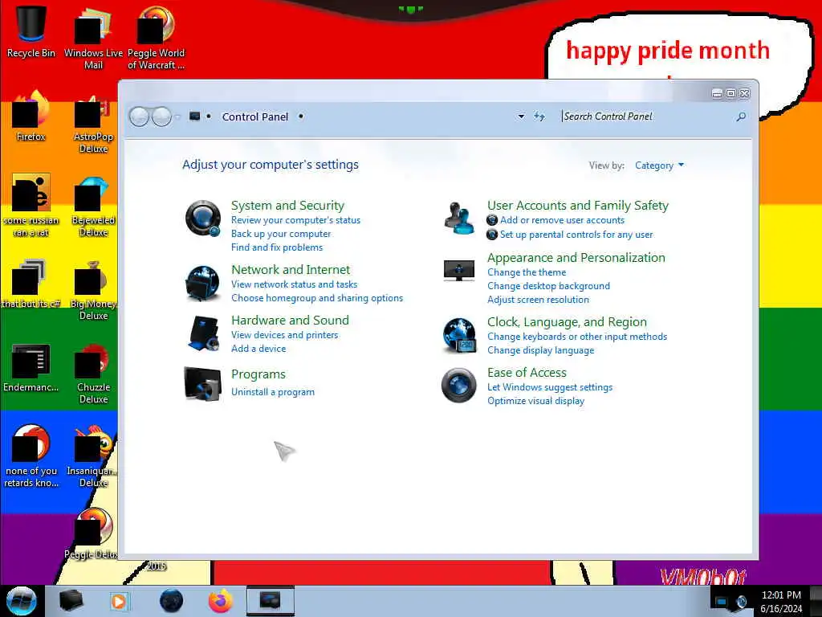Viewport: 822px width, 617px height.
Task: Open User Accounts and Family Safety heading
Action: [x=578, y=205]
